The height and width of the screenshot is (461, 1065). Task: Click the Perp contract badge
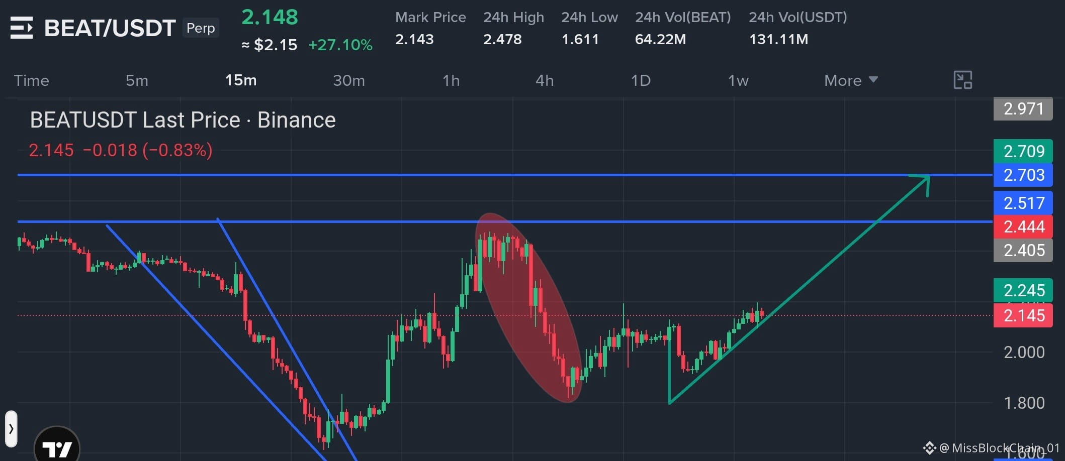point(201,28)
